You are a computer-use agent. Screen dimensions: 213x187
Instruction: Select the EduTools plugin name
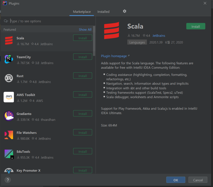pyautogui.click(x=23, y=152)
